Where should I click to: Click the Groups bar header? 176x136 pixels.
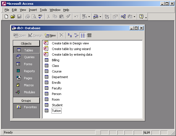pyautogui.click(x=26, y=101)
